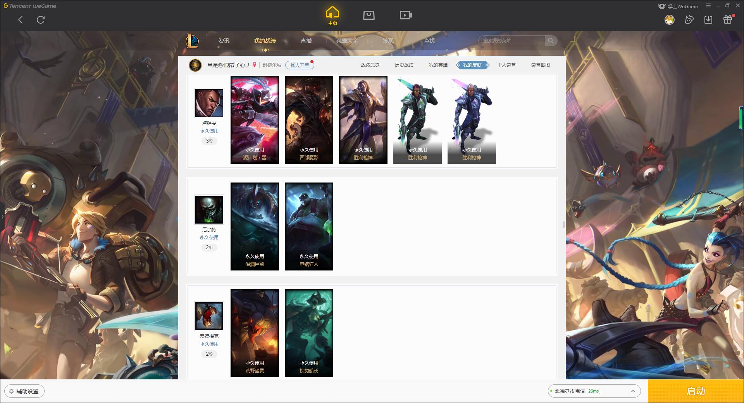Click the 掌上WeGame link
The height and width of the screenshot is (403, 744).
click(682, 6)
